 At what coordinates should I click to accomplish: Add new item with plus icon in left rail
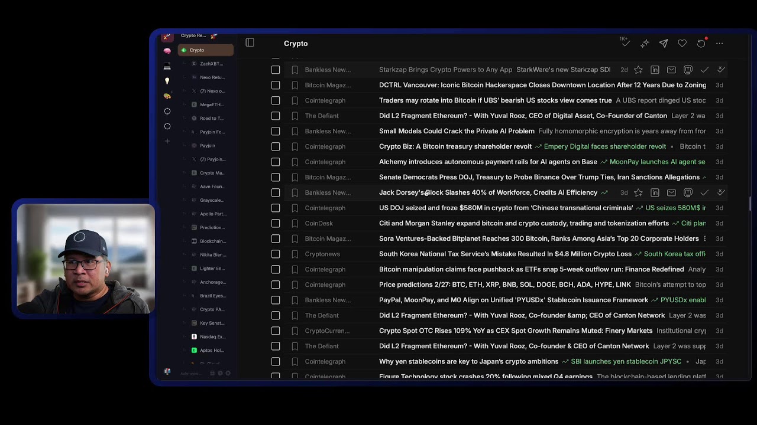[167, 141]
